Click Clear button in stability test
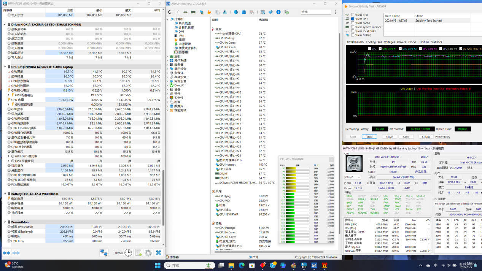 389,137
